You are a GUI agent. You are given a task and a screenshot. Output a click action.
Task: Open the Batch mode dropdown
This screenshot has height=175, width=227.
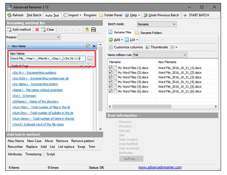tap(157, 24)
